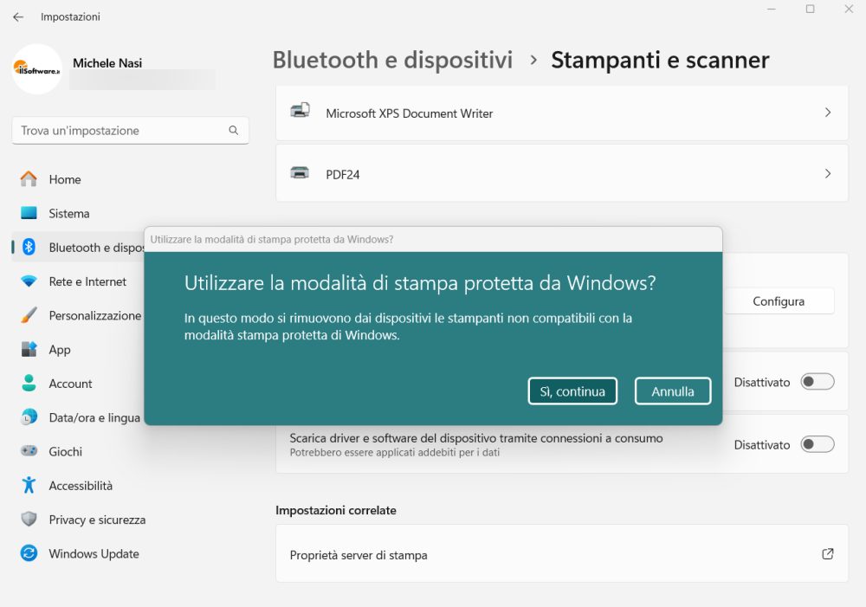The height and width of the screenshot is (607, 866).
Task: Click the Privacy e sicurezza shield icon
Action: (x=29, y=520)
